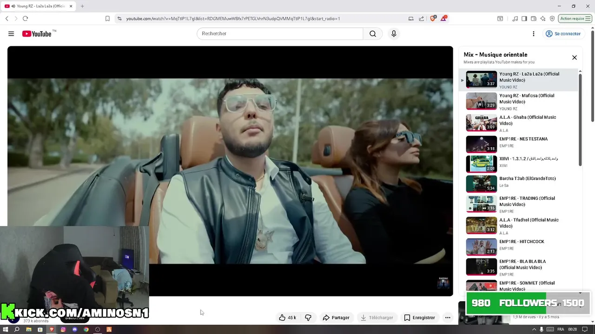Viewport: 595px width, 334px height.
Task: Open File Explorer from taskbar
Action: [x=28, y=329]
